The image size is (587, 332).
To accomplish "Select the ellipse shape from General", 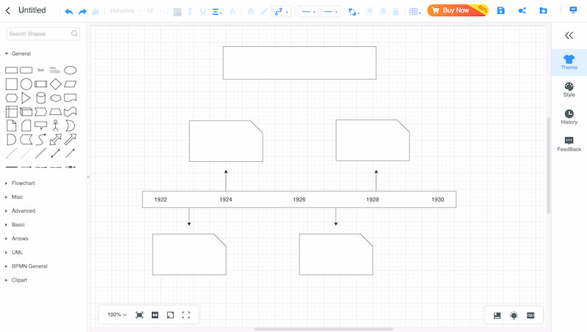I will (70, 70).
